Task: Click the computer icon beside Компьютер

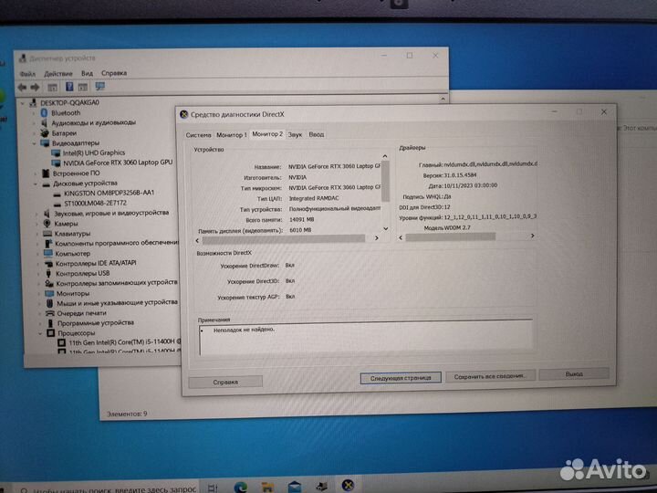Action: (x=48, y=253)
